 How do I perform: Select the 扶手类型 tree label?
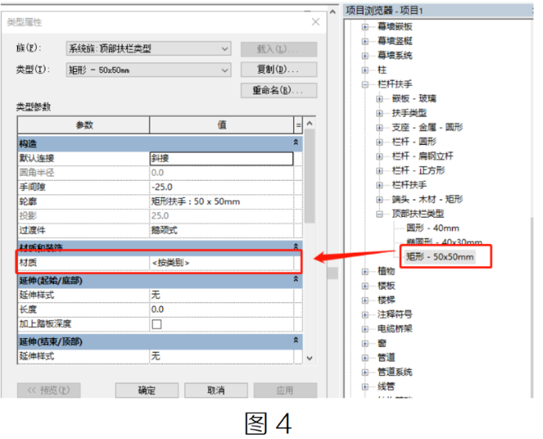tap(409, 113)
